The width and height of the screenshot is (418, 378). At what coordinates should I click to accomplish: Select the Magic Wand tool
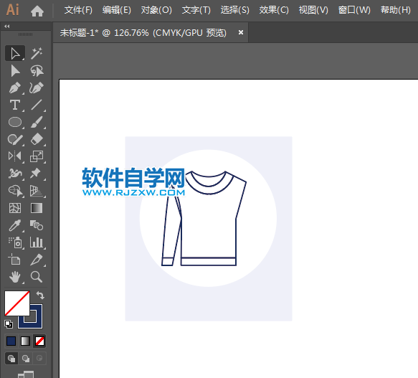click(37, 53)
